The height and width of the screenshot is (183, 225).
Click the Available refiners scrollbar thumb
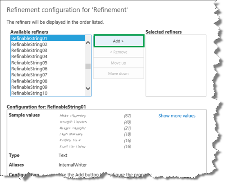[88, 66]
